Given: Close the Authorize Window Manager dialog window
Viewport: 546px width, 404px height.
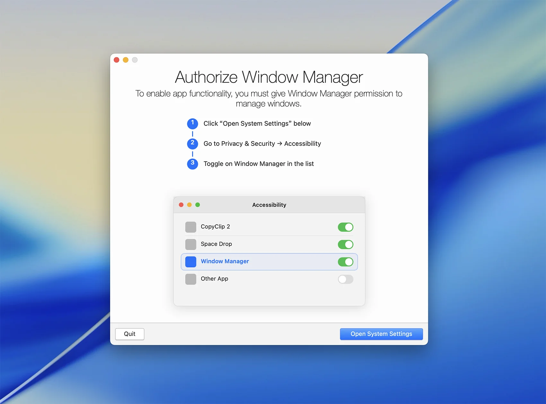Looking at the screenshot, I should pos(117,60).
